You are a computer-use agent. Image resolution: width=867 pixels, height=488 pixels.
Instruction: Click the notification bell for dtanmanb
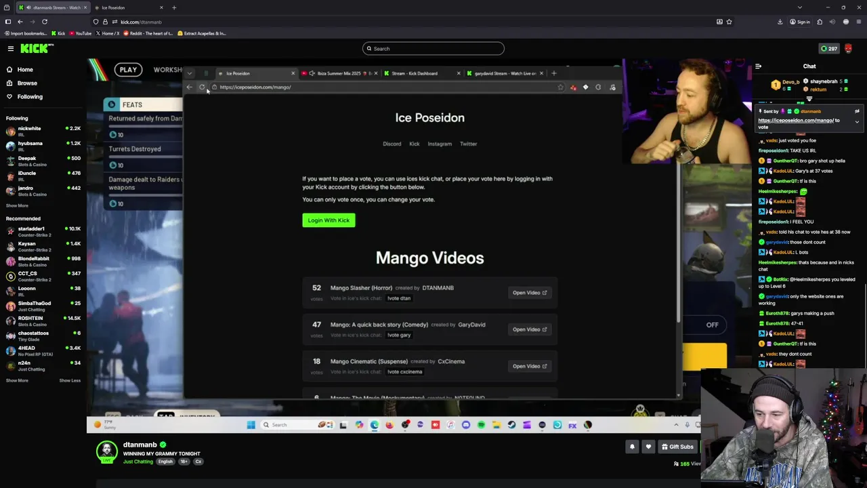(x=632, y=447)
